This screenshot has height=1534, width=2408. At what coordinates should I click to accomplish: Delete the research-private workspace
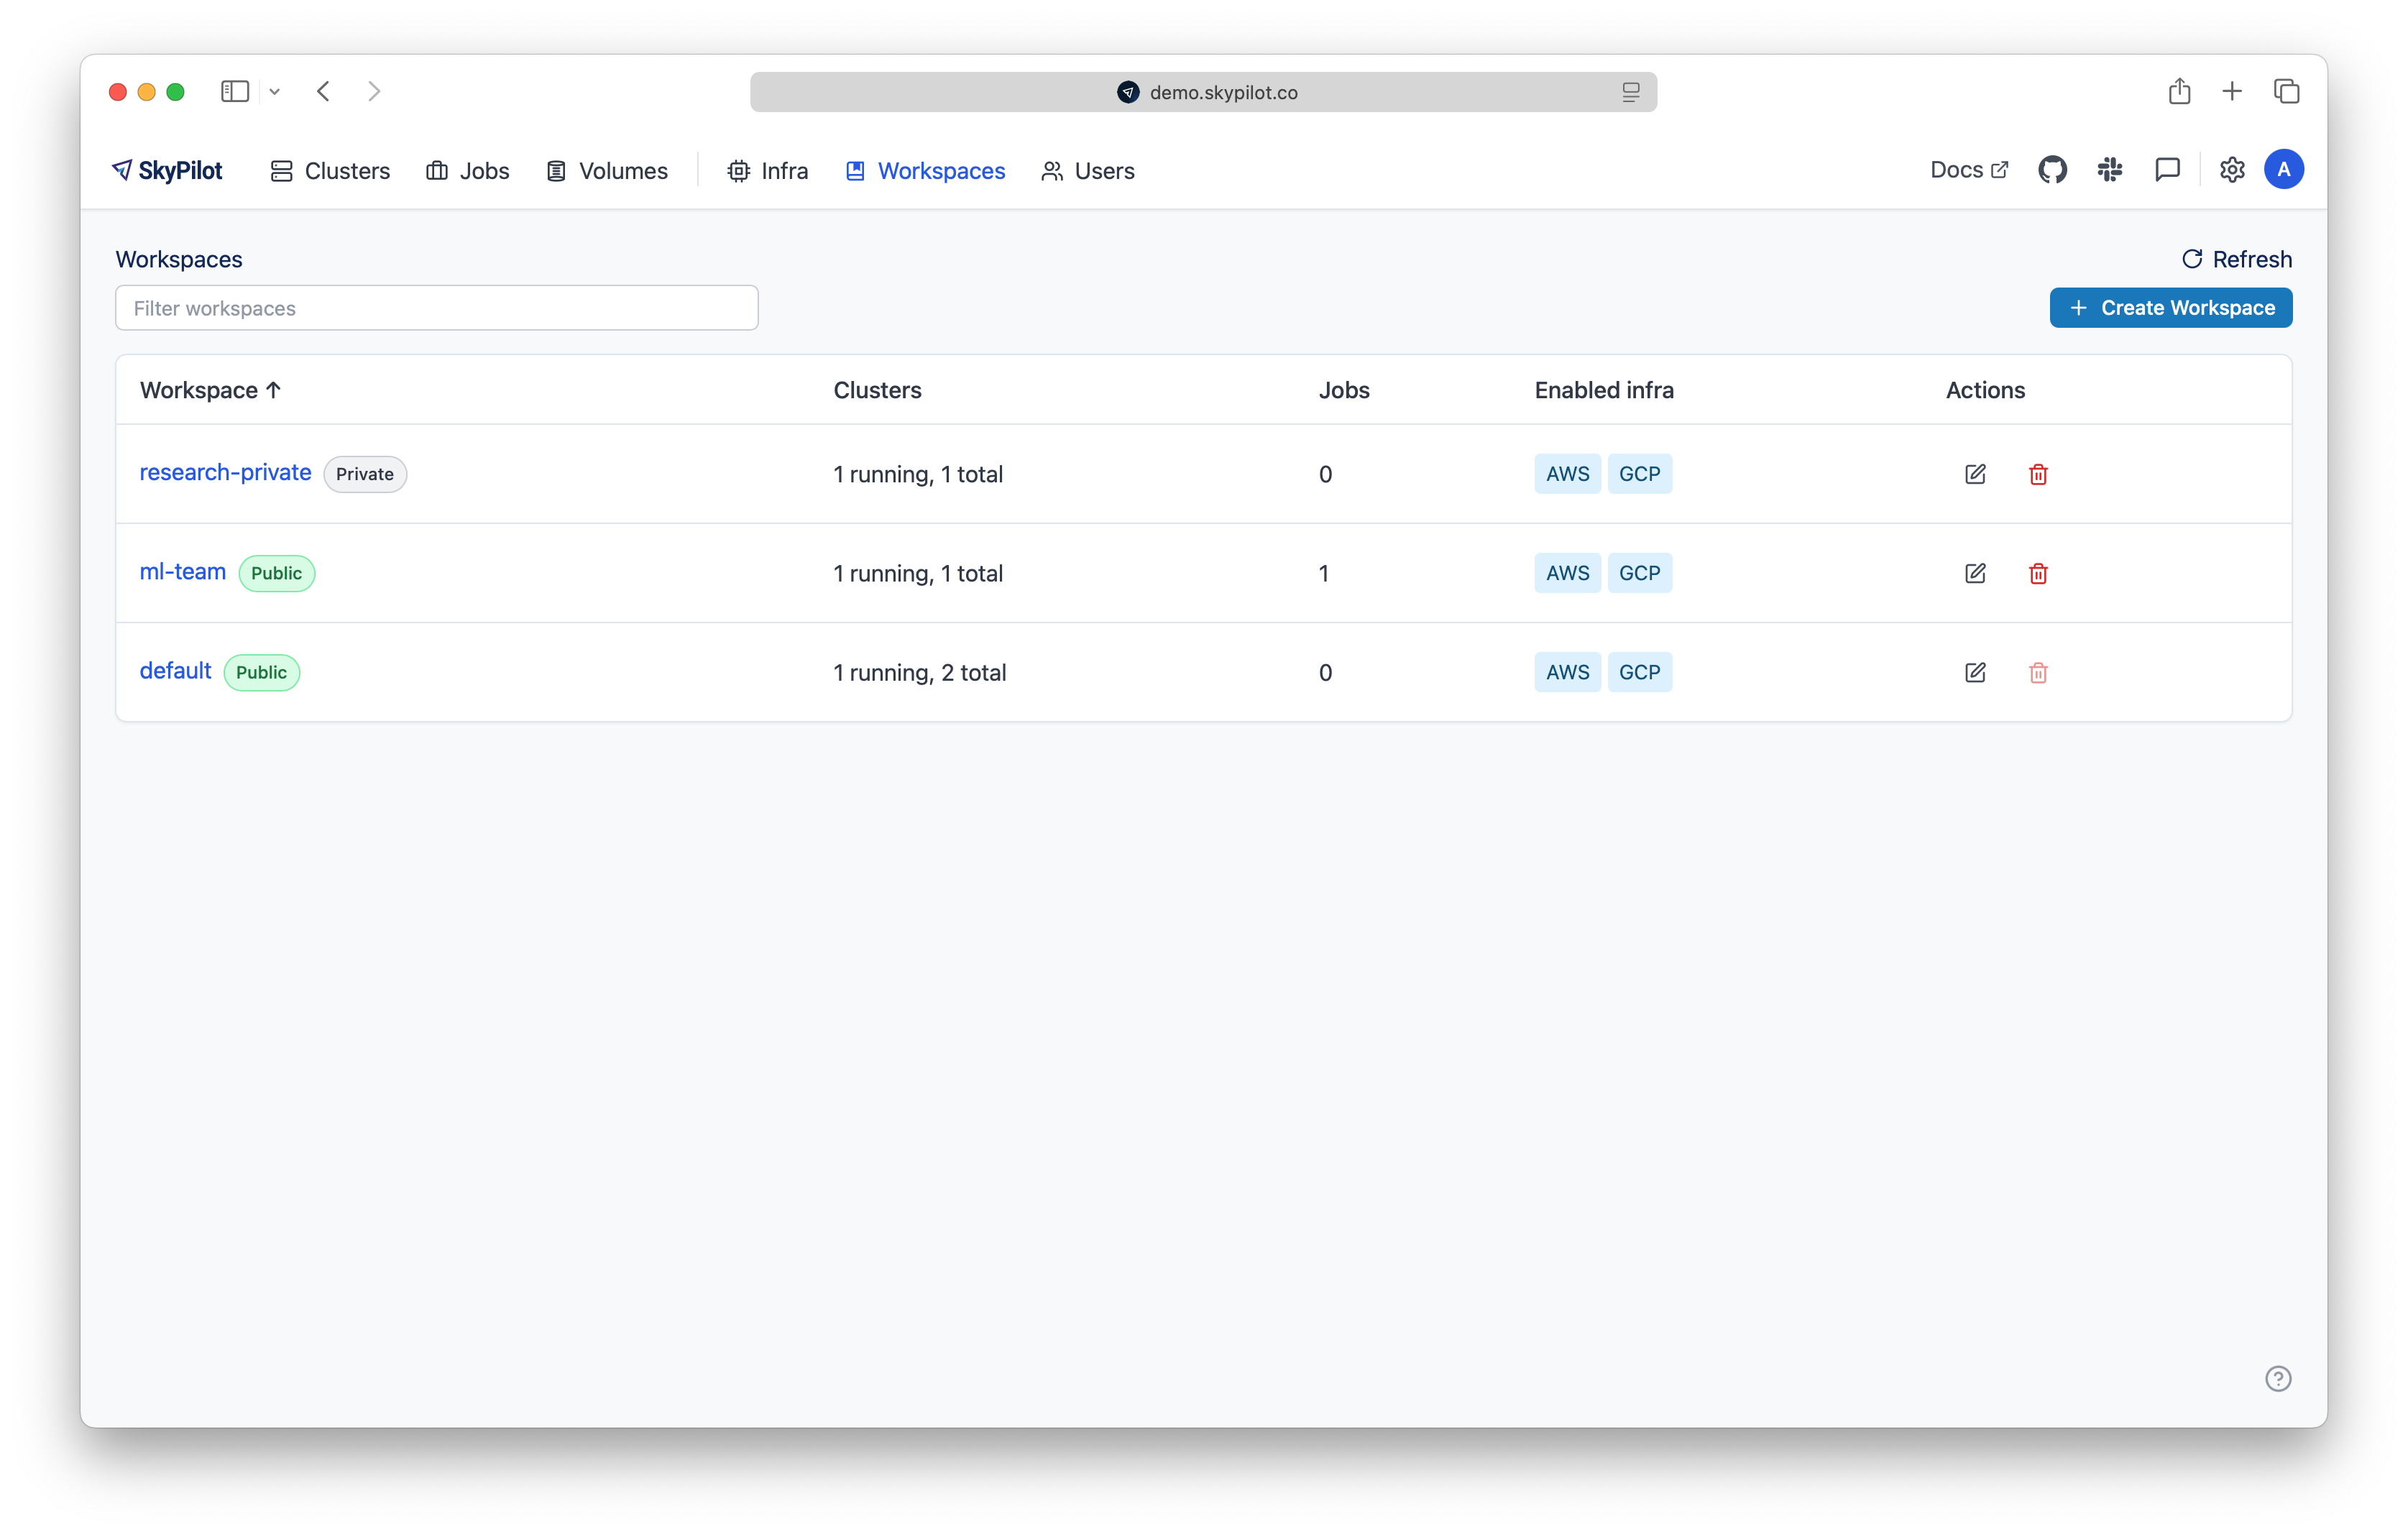pos(2038,474)
